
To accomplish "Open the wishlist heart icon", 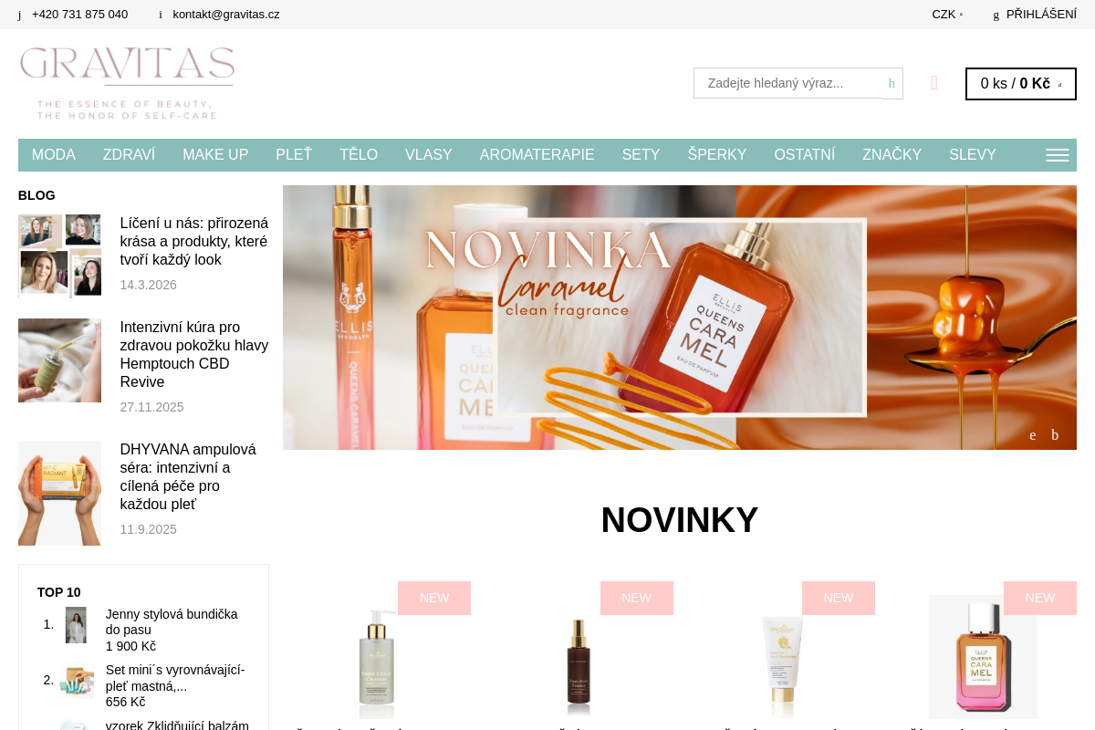I will point(934,83).
